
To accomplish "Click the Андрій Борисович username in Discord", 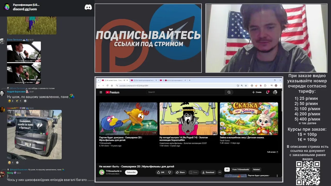I will click(16, 92).
